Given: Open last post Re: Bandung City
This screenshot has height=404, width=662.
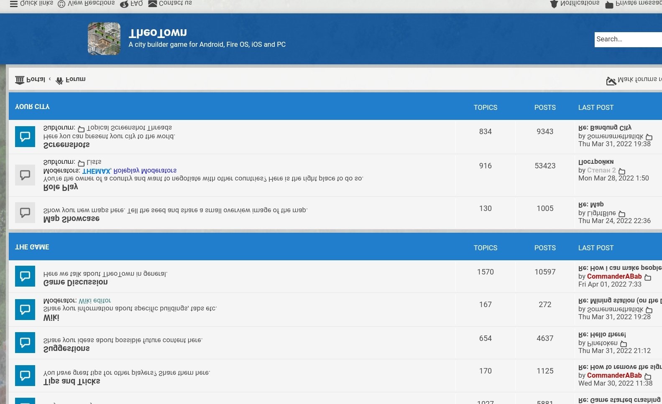Looking at the screenshot, I should (x=605, y=127).
